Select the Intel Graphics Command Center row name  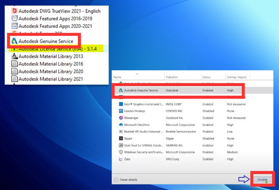144,104
